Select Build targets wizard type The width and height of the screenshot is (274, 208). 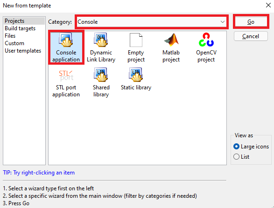click(24, 28)
